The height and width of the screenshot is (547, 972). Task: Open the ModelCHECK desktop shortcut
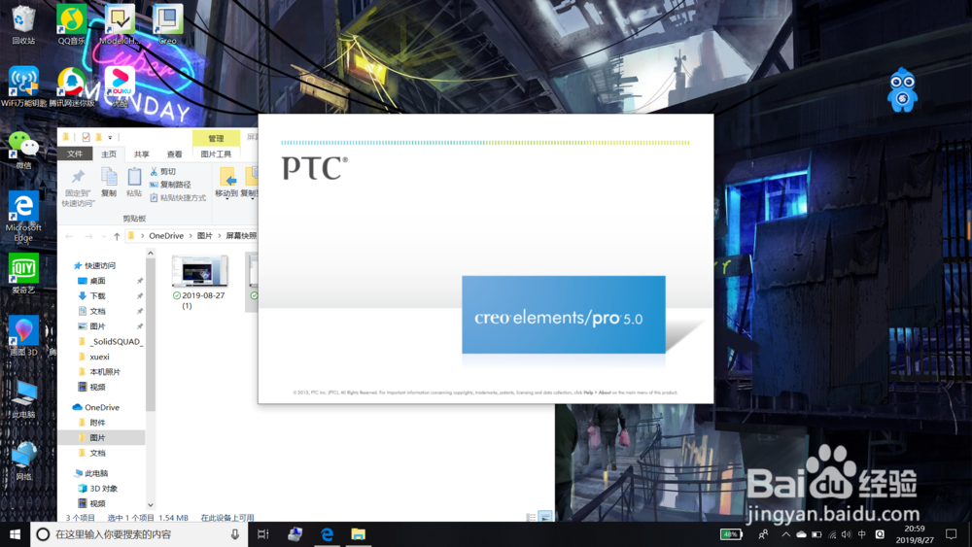point(119,24)
